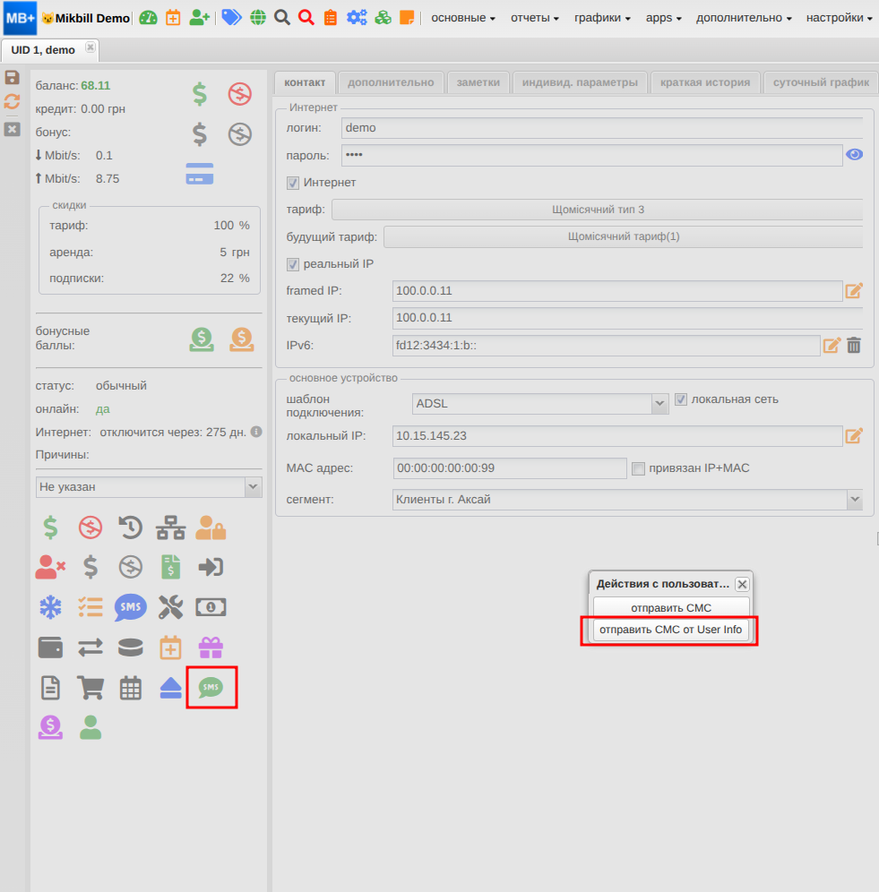This screenshot has width=879, height=892.
Task: Switch to the индивид. параметры tab
Action: coord(580,82)
